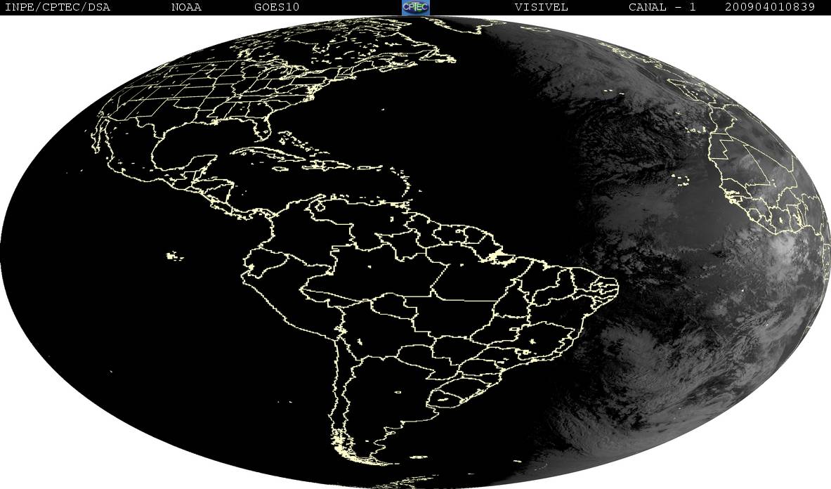Select the NOAA label in the header
Screen dimensions: 831x489
[x=186, y=7]
